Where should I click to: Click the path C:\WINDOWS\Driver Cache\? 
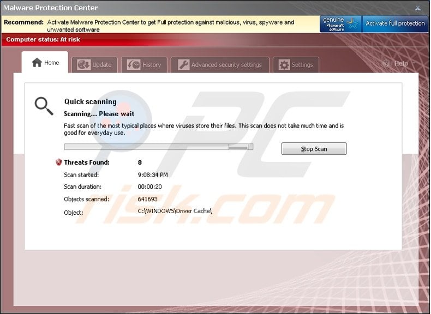(175, 211)
